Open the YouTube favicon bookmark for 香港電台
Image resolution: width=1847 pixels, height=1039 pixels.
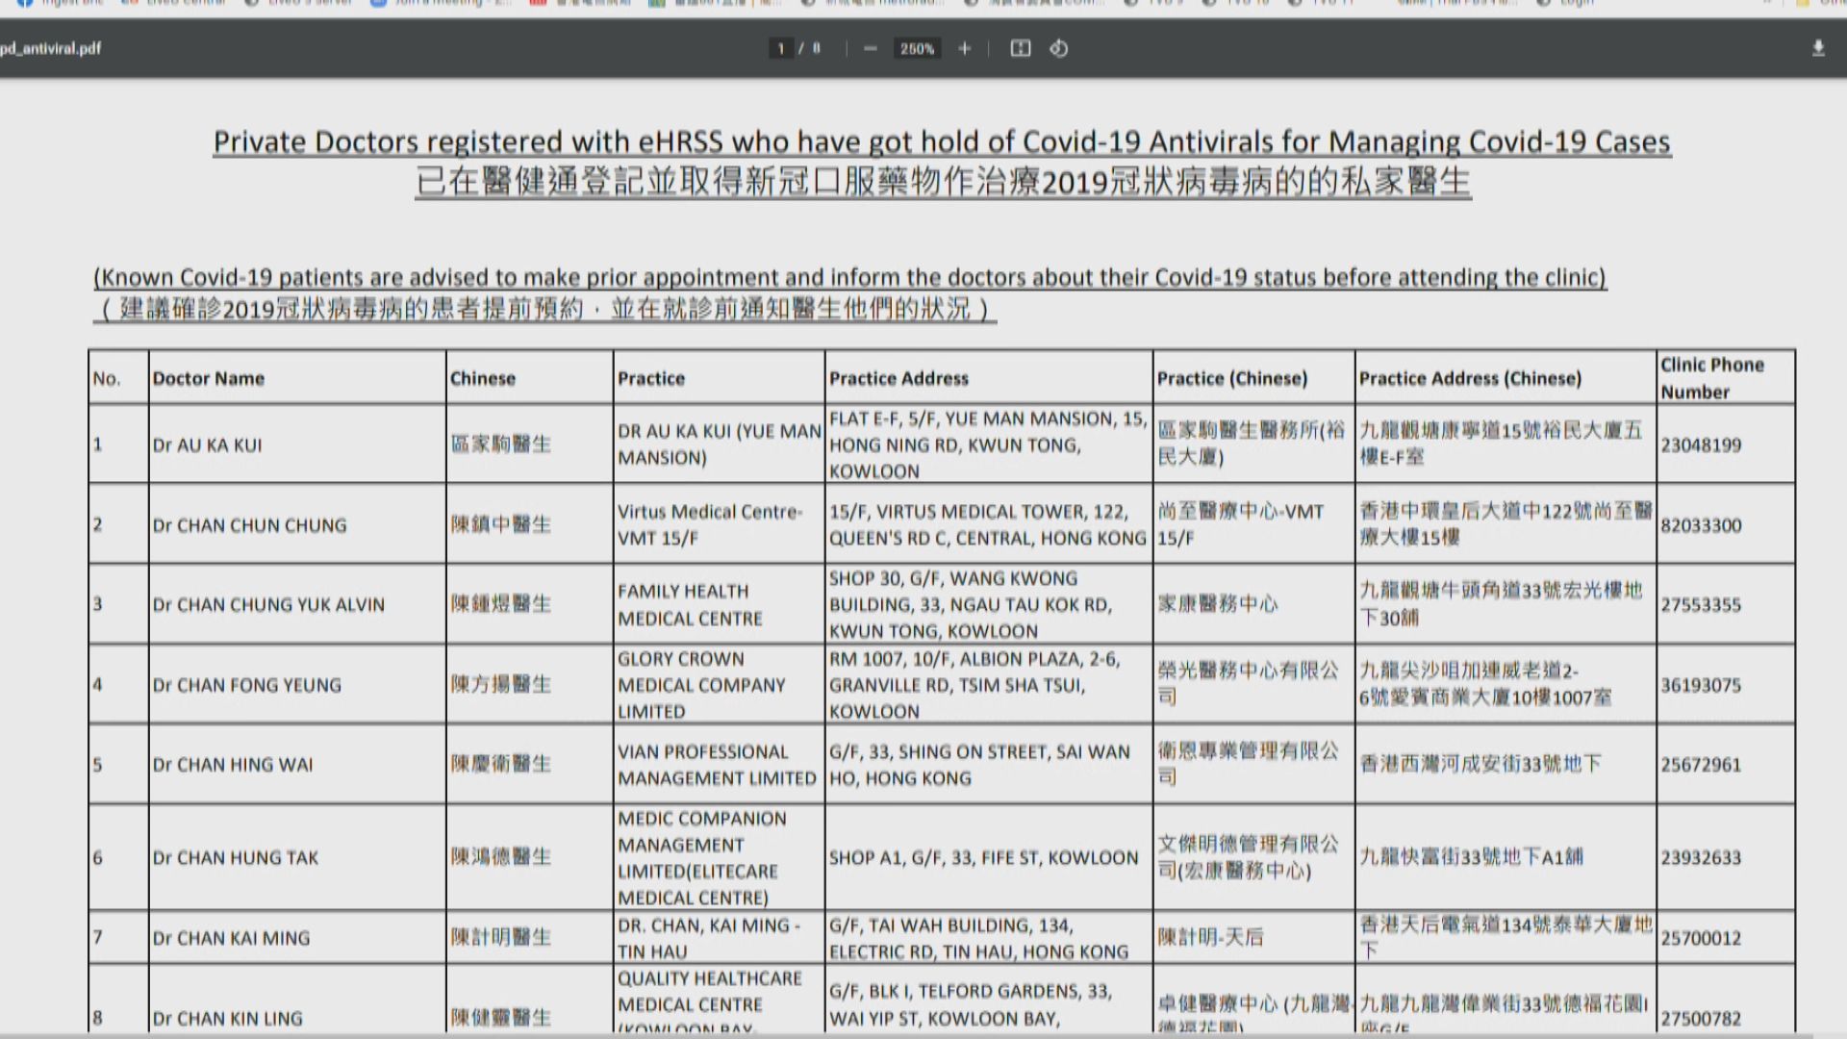click(x=537, y=3)
